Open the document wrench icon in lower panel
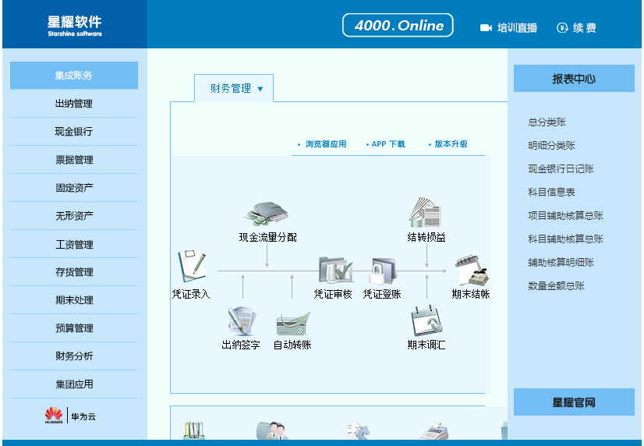Viewport: 644px width, 446px height. pyautogui.click(x=357, y=431)
